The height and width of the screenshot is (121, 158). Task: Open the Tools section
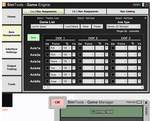[x=12, y=84]
